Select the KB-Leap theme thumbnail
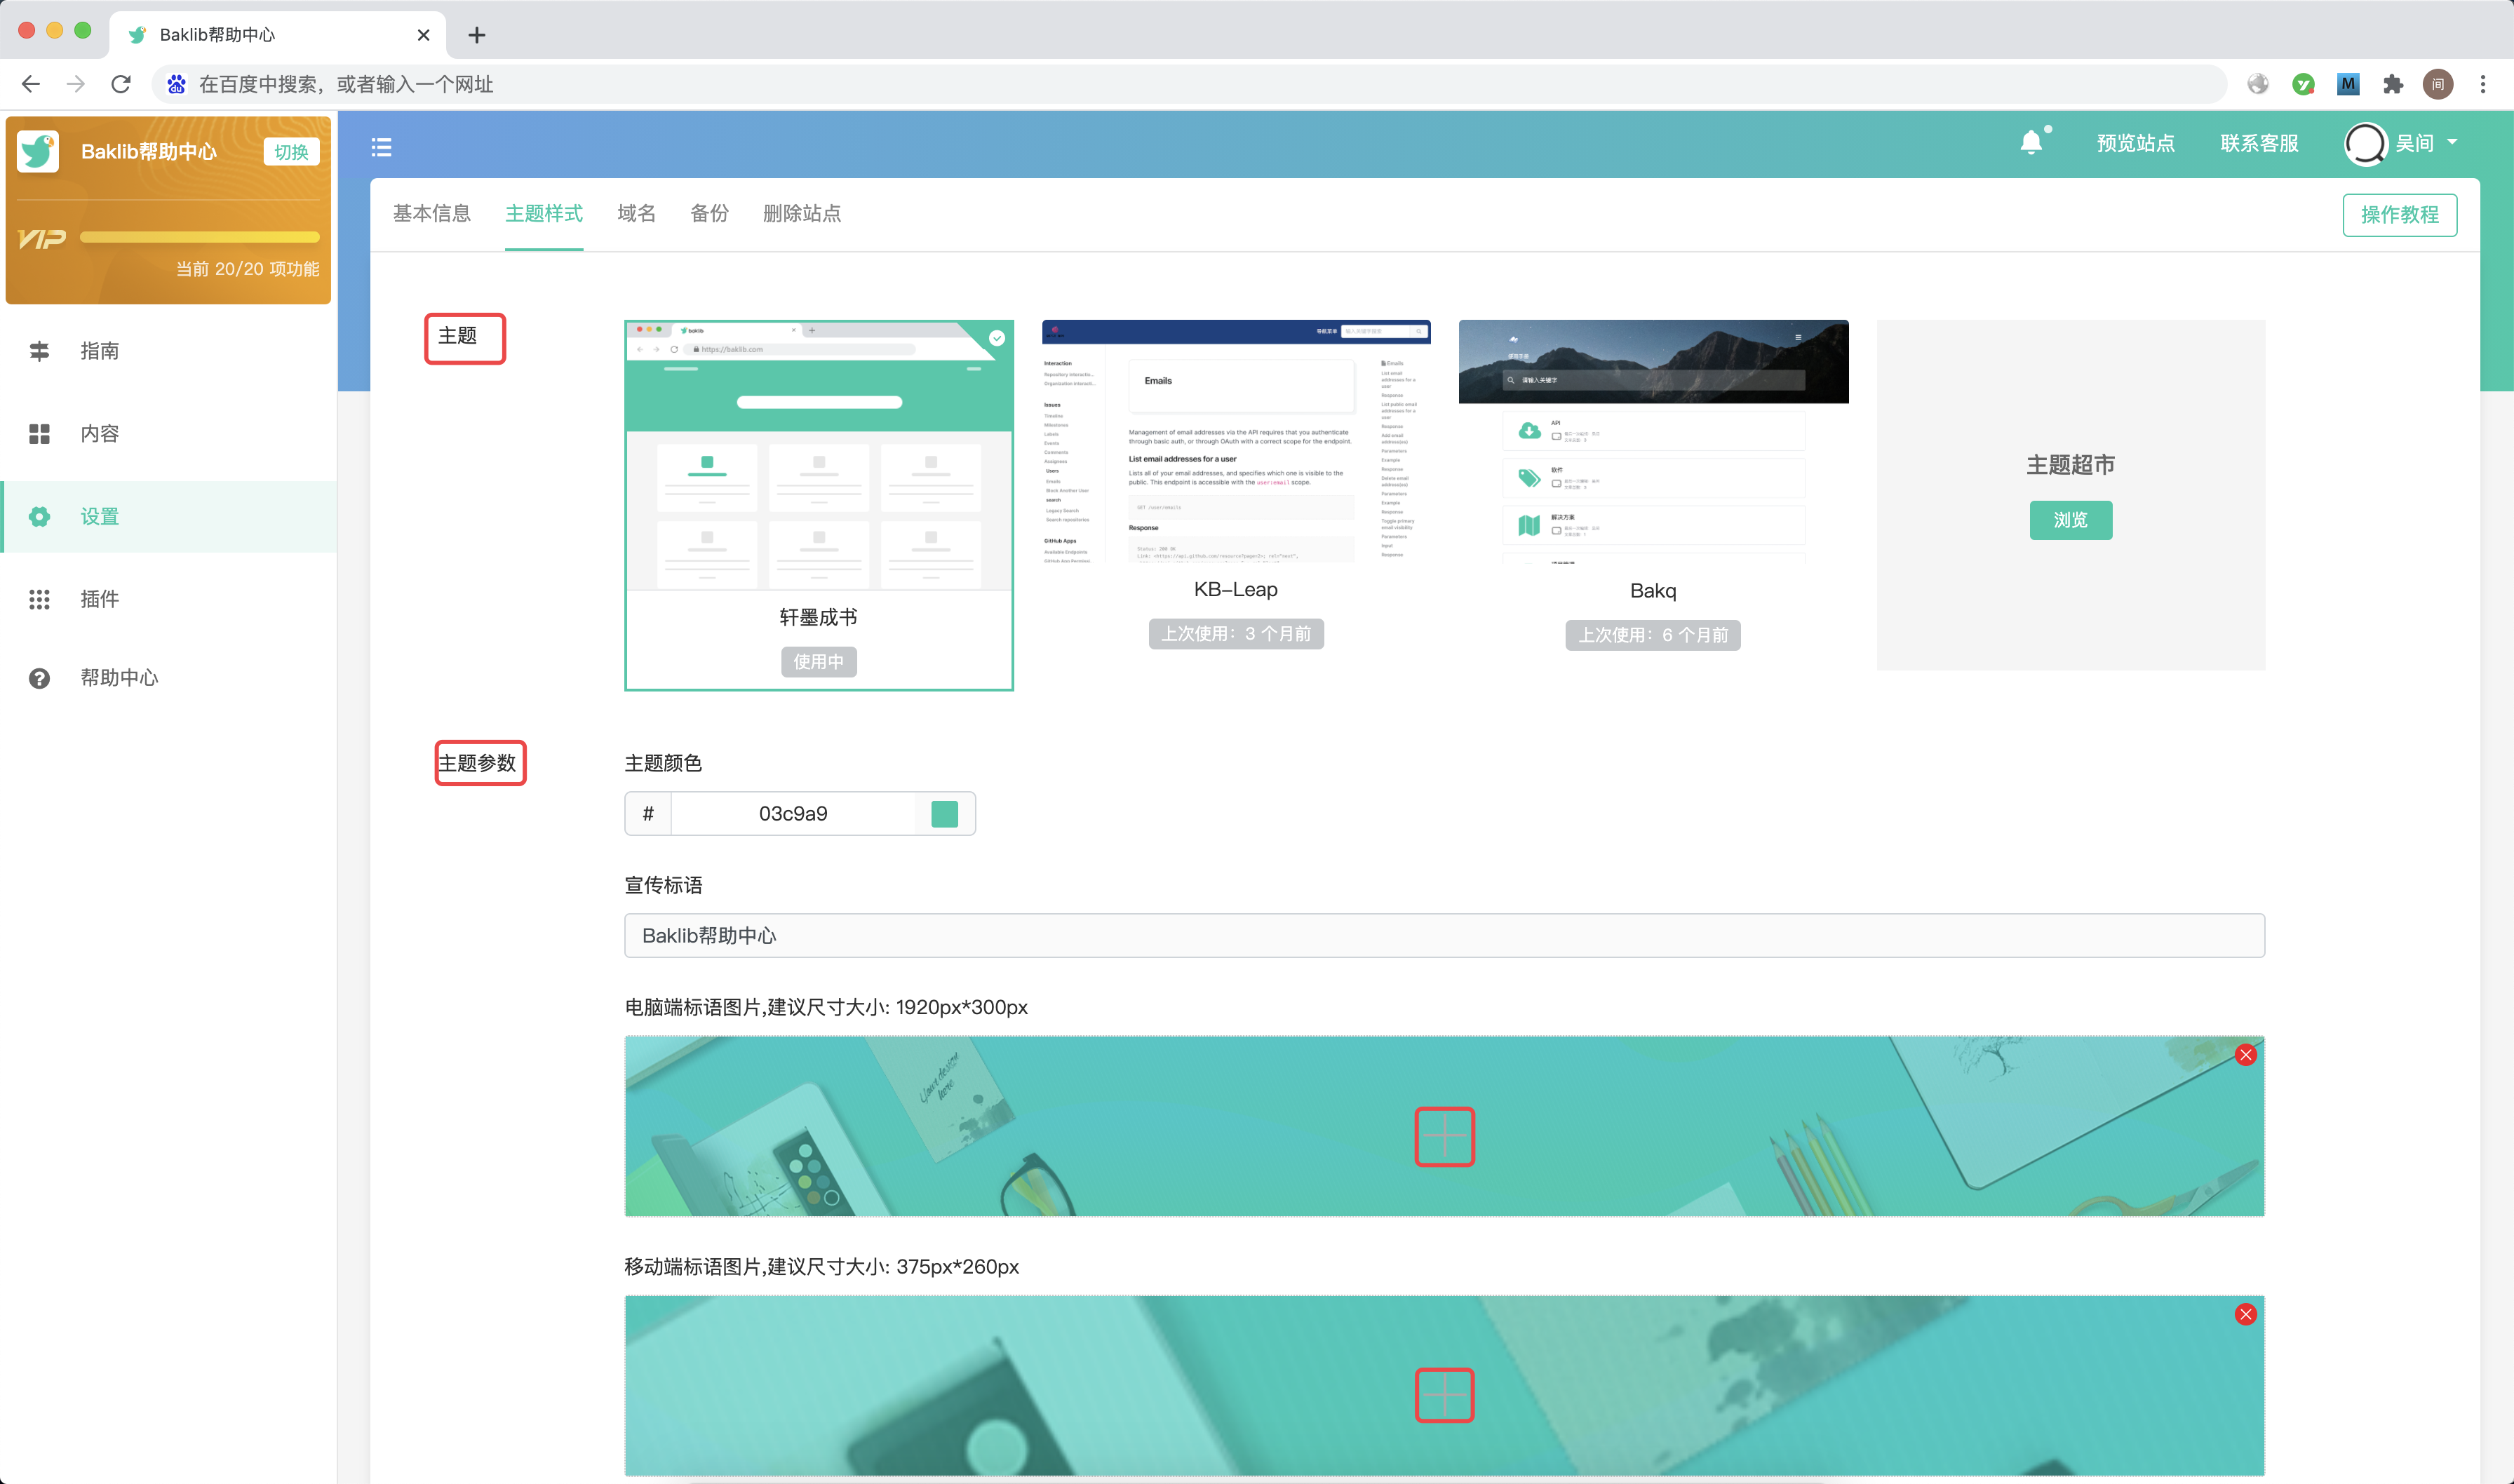 1235,441
